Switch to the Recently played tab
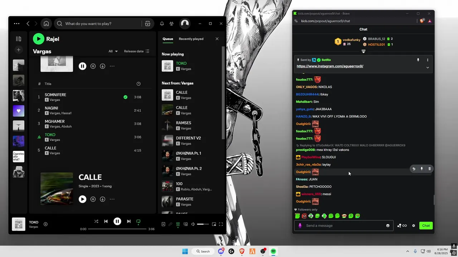 coord(191,39)
